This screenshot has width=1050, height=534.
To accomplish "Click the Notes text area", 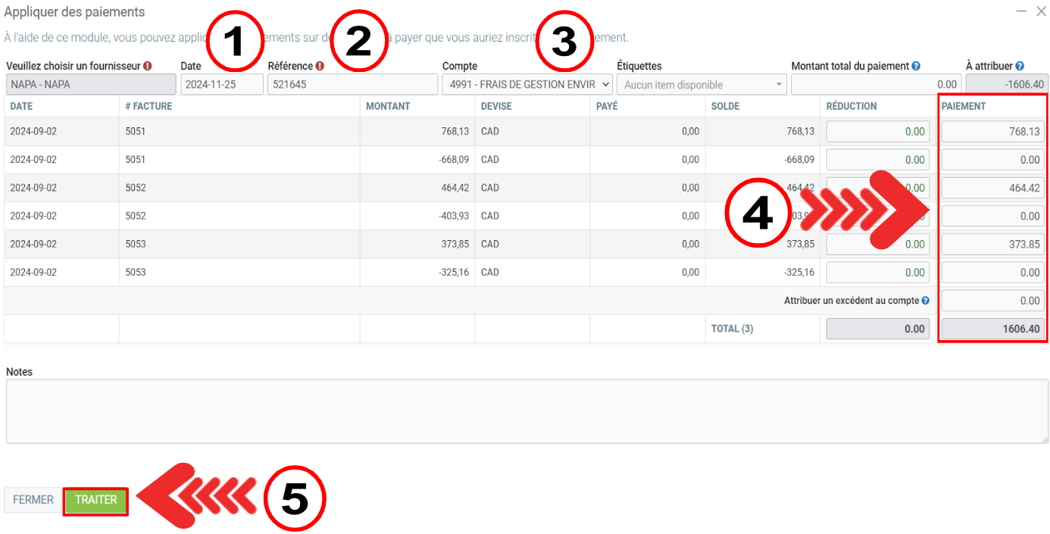I will click(527, 411).
